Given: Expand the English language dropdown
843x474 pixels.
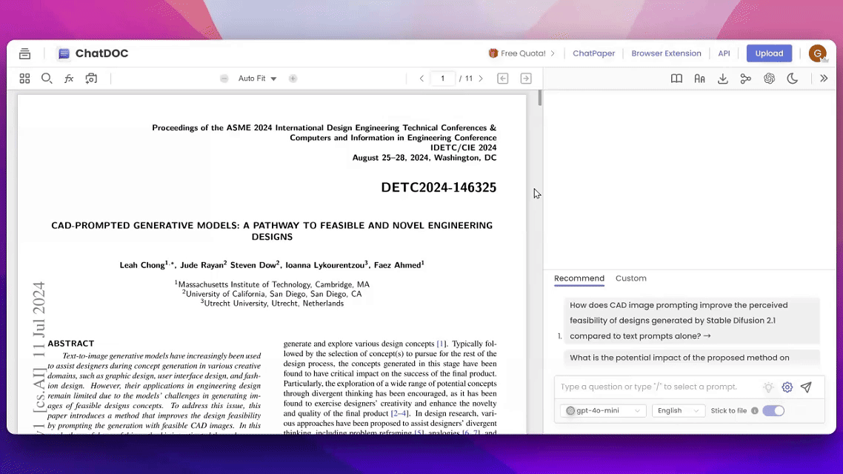Looking at the screenshot, I should [678, 410].
